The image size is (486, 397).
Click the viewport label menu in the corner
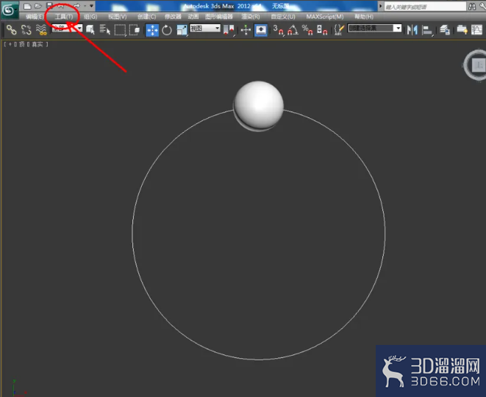pos(26,44)
